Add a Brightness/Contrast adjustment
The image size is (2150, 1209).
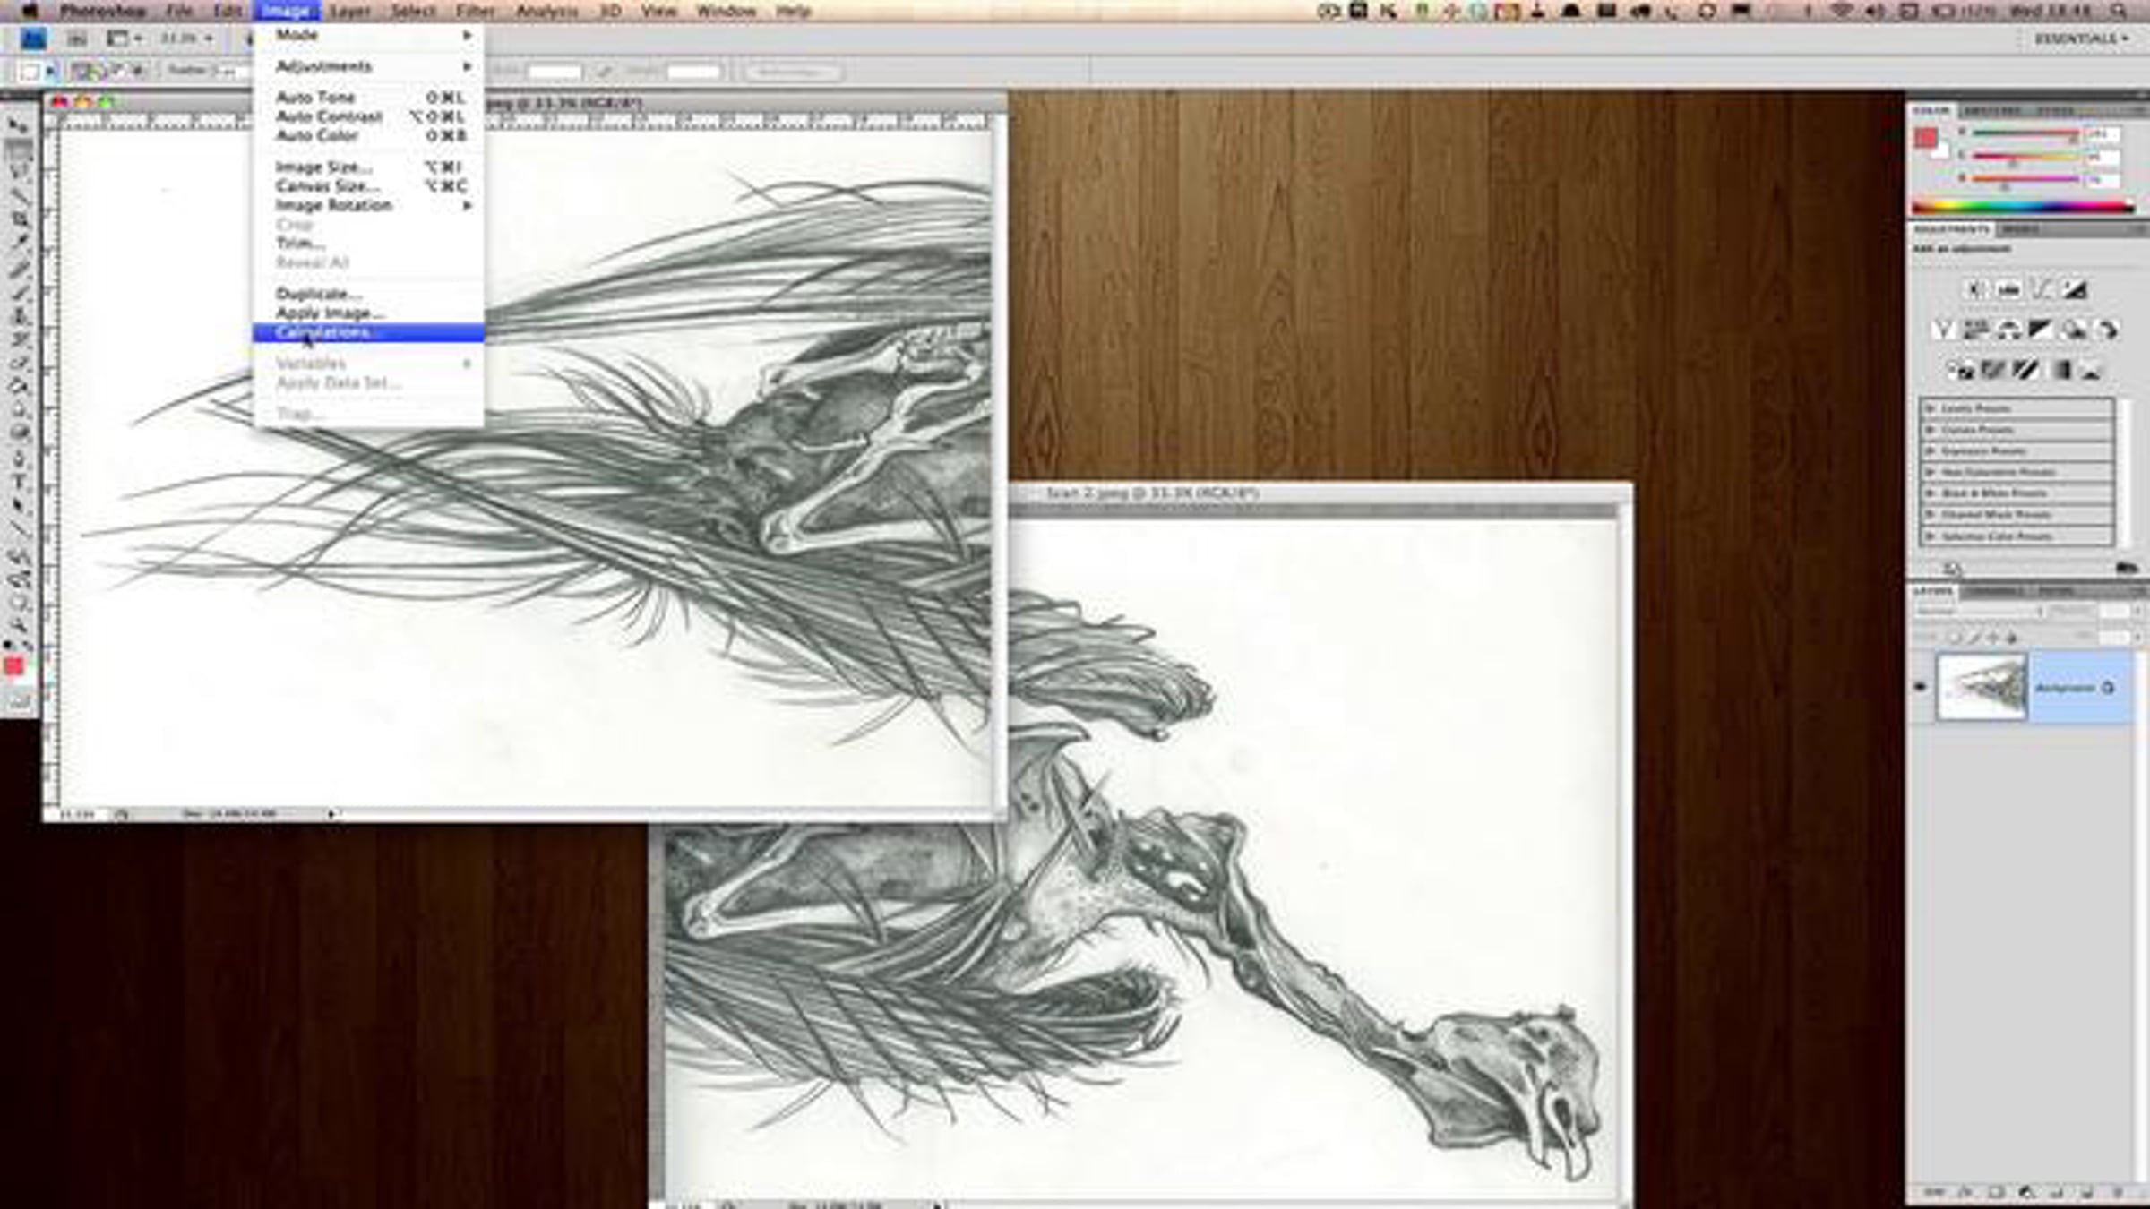tap(1974, 289)
